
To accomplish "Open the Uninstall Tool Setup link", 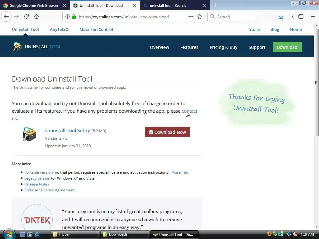I will point(68,130).
